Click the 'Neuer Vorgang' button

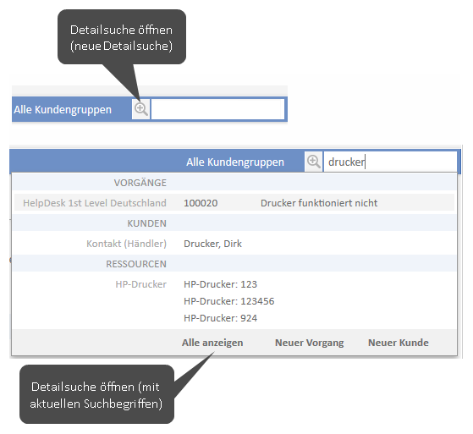click(x=309, y=343)
